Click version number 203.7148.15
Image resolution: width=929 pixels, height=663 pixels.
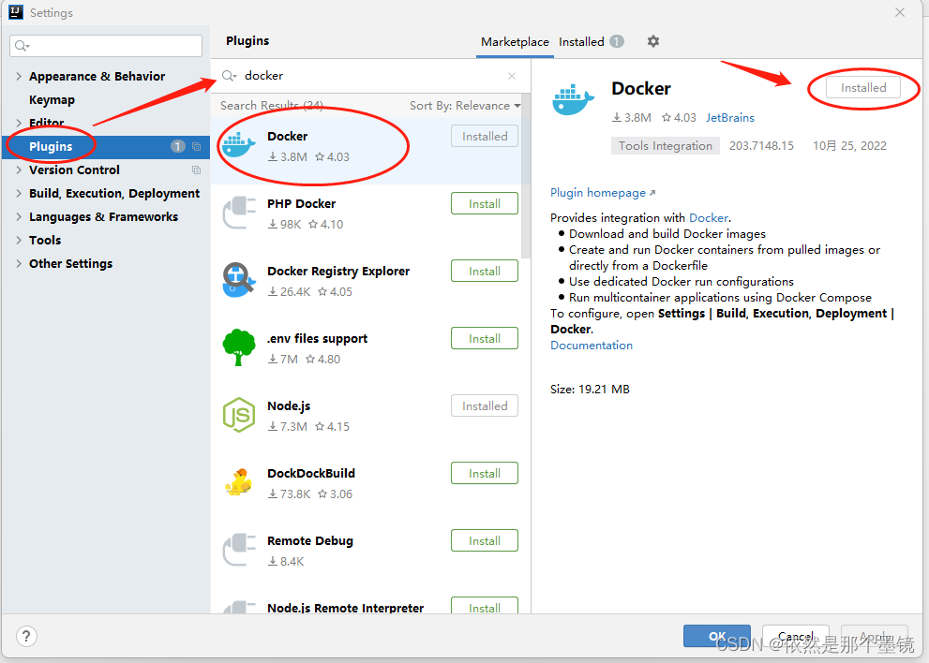click(761, 146)
